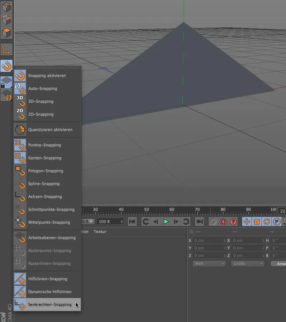Enable Schnittpunkte-Snapping
286x322 pixels.
47,209
